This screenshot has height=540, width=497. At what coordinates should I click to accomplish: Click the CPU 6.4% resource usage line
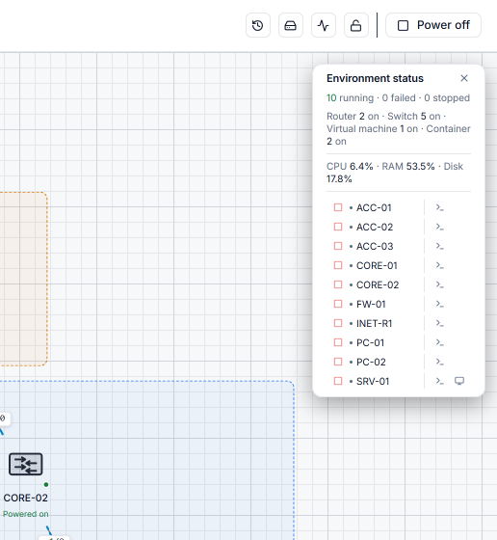click(395, 173)
